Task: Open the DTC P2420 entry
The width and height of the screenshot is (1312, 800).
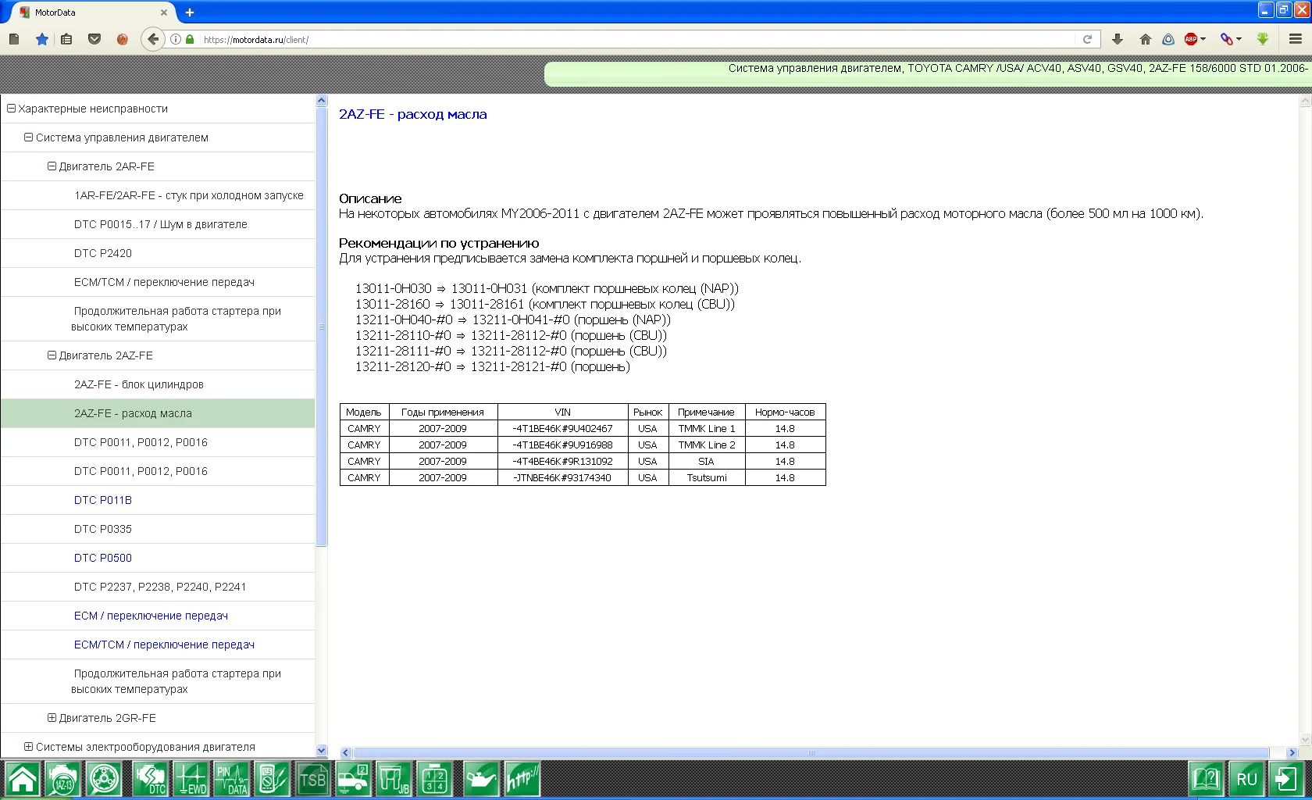Action: coord(103,253)
